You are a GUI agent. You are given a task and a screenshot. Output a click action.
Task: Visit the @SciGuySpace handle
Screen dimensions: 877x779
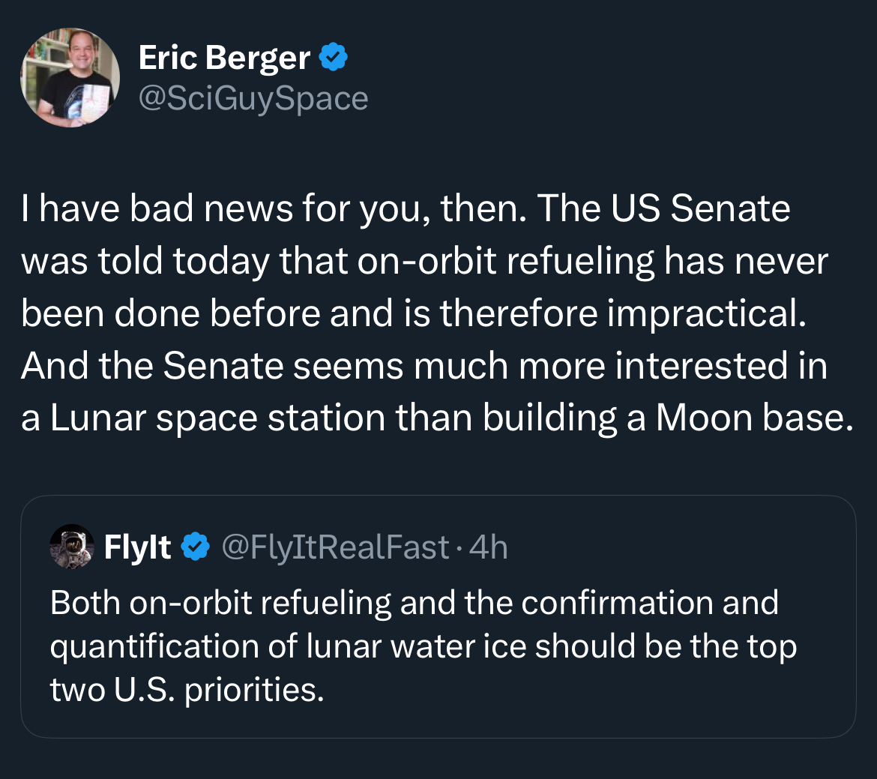point(253,98)
